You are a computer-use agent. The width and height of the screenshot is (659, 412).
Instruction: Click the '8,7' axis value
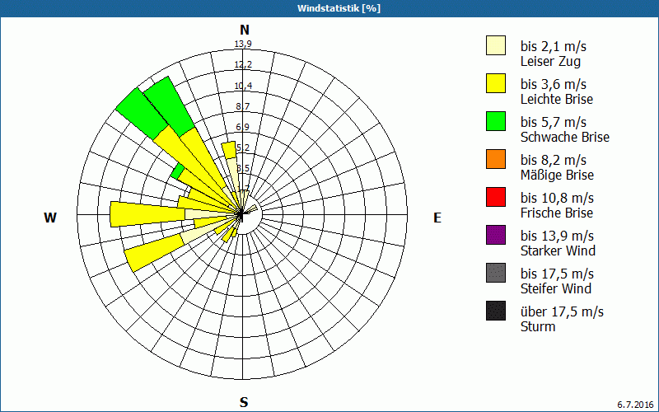(243, 106)
